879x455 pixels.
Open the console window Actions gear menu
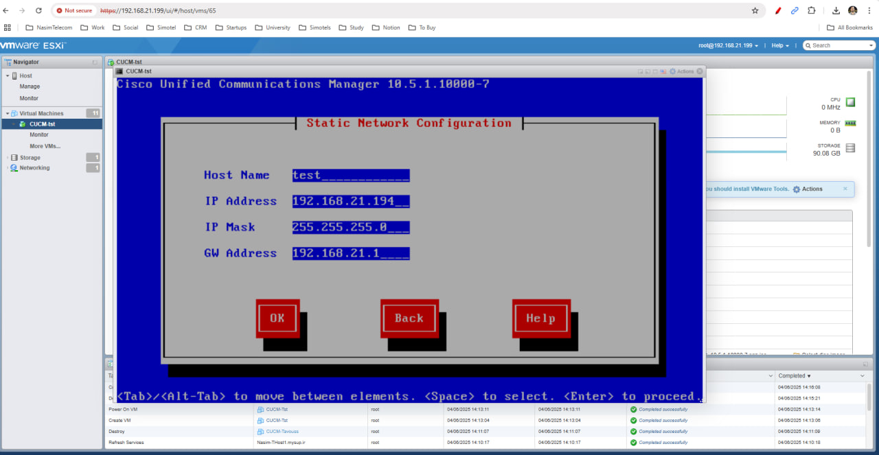682,71
